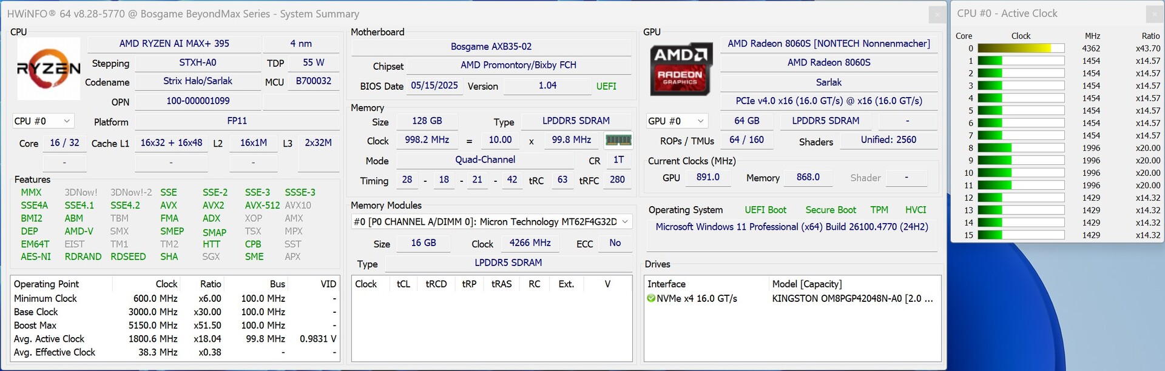The width and height of the screenshot is (1165, 371).
Task: Click the GPU memory clock 868.0
Action: point(808,178)
